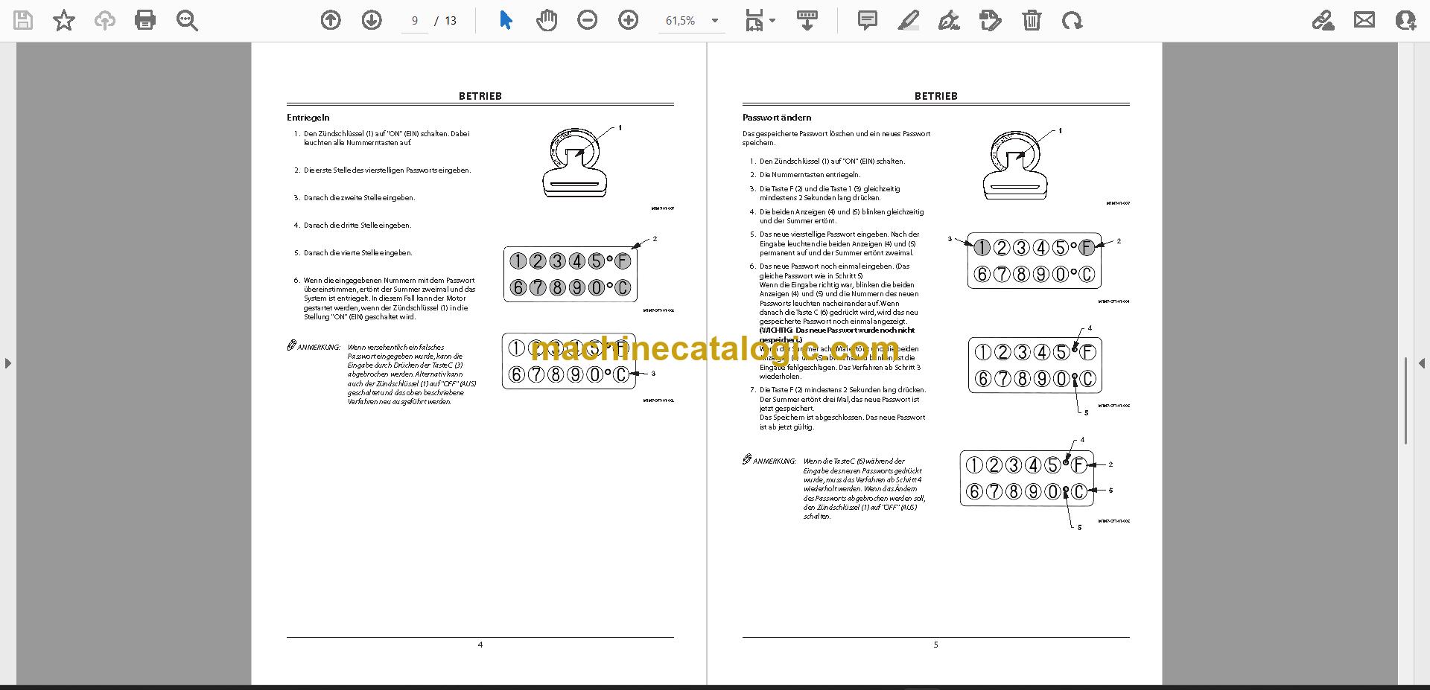Select the Hand pan tool
Screen dimensions: 1430x690
pos(547,20)
